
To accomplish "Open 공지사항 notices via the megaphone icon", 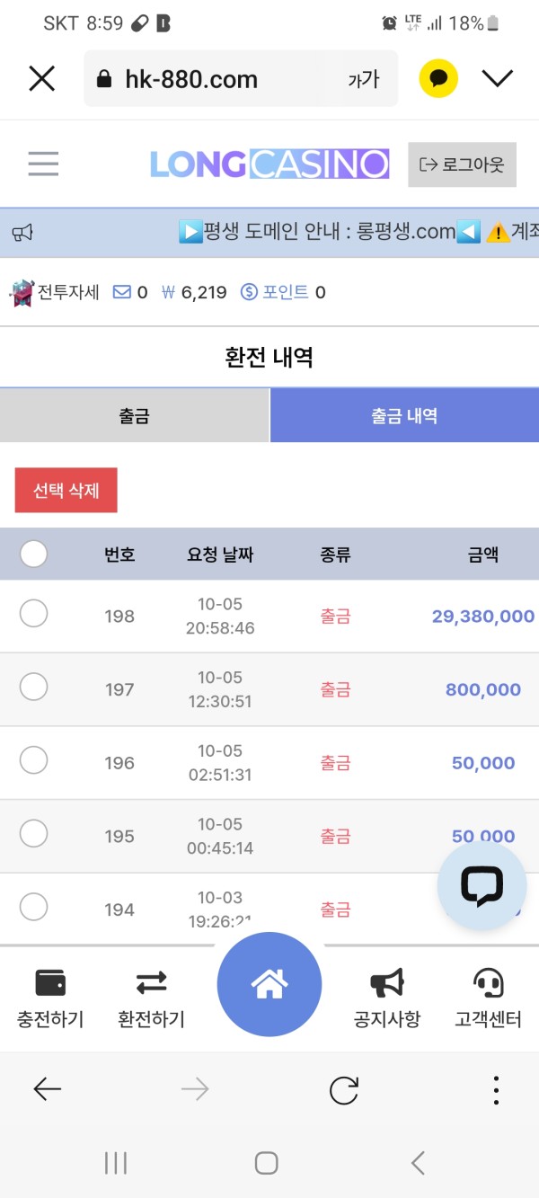I will (x=386, y=984).
